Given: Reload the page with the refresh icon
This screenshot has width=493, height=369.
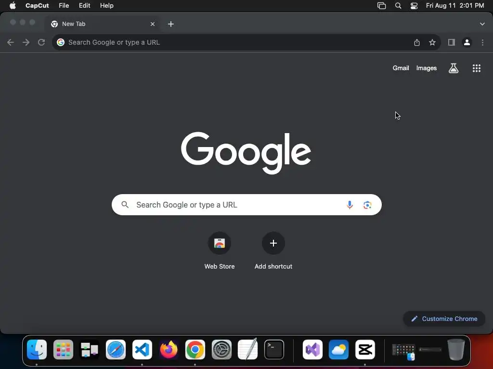Looking at the screenshot, I should 41,42.
